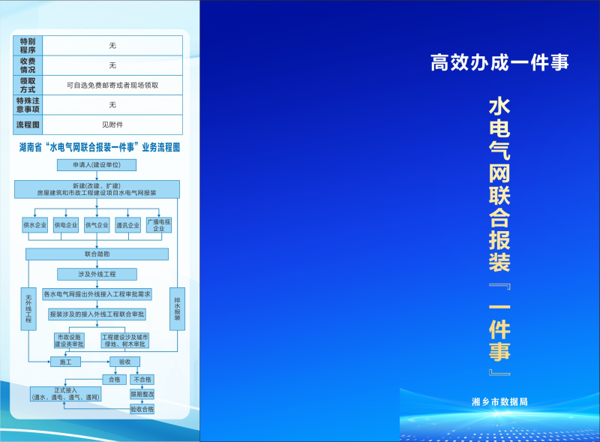Click the 验收 step box

(x=124, y=362)
